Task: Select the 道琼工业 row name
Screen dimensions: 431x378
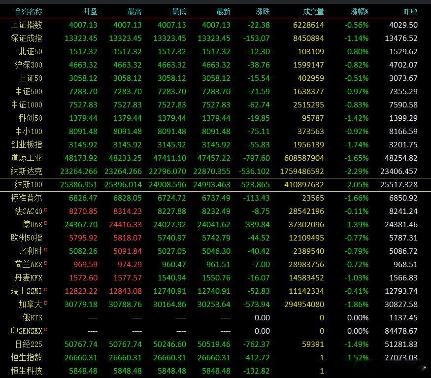Action: pos(27,158)
